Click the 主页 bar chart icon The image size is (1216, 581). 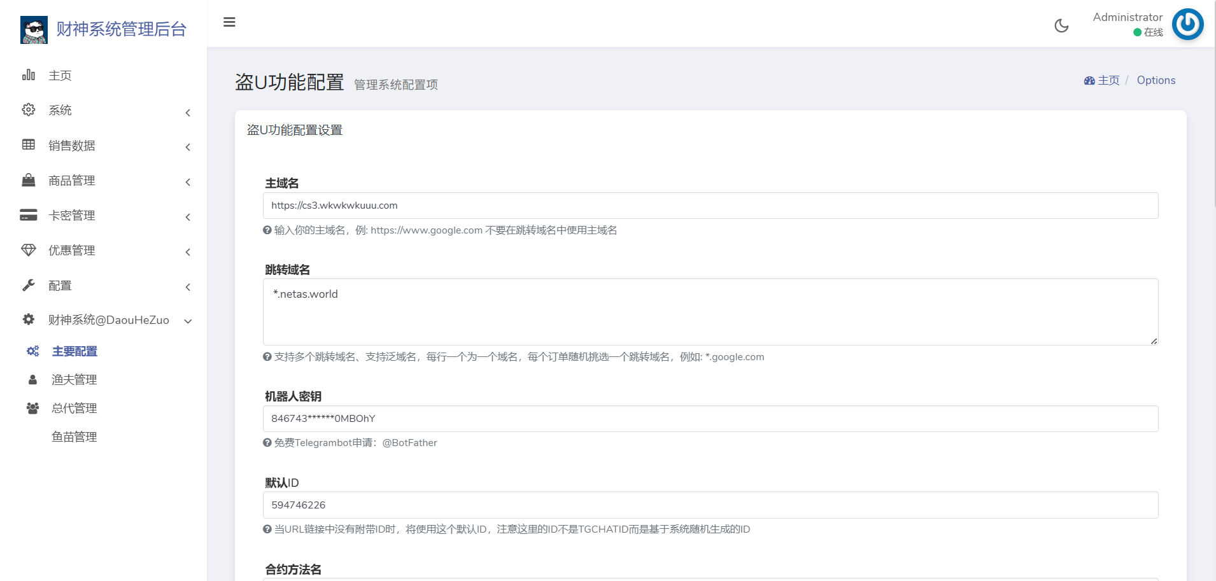pyautogui.click(x=29, y=75)
